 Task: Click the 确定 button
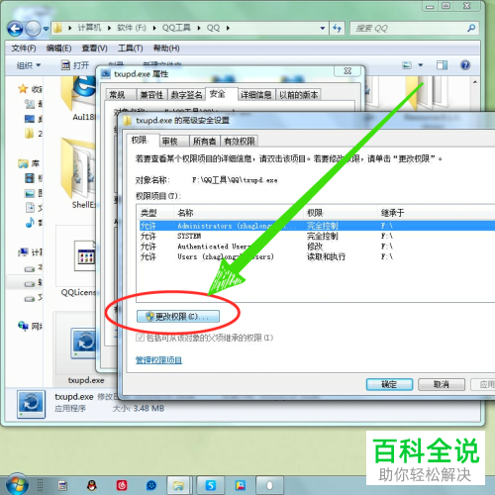(389, 384)
